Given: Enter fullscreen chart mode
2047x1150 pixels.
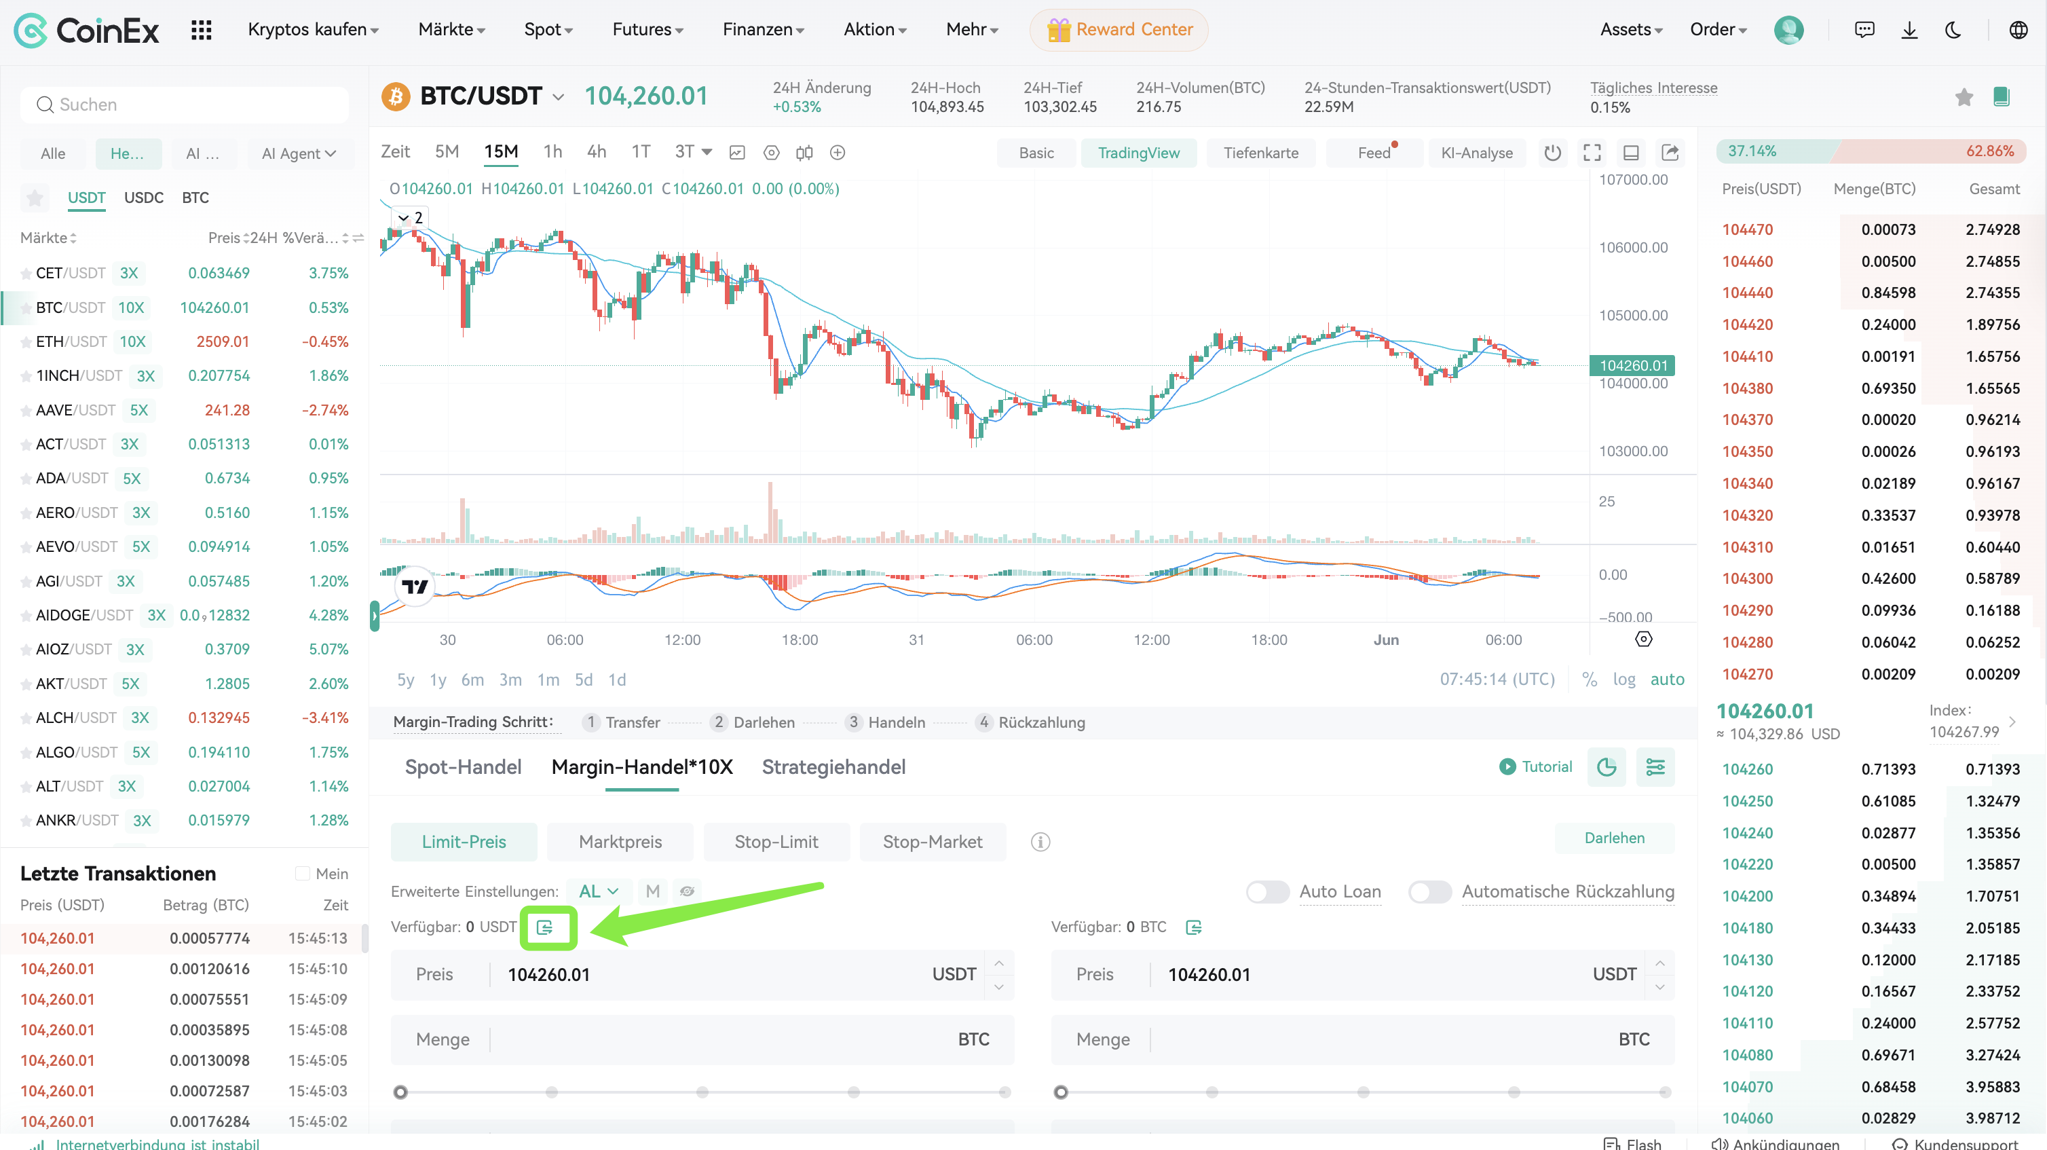Looking at the screenshot, I should (1592, 153).
